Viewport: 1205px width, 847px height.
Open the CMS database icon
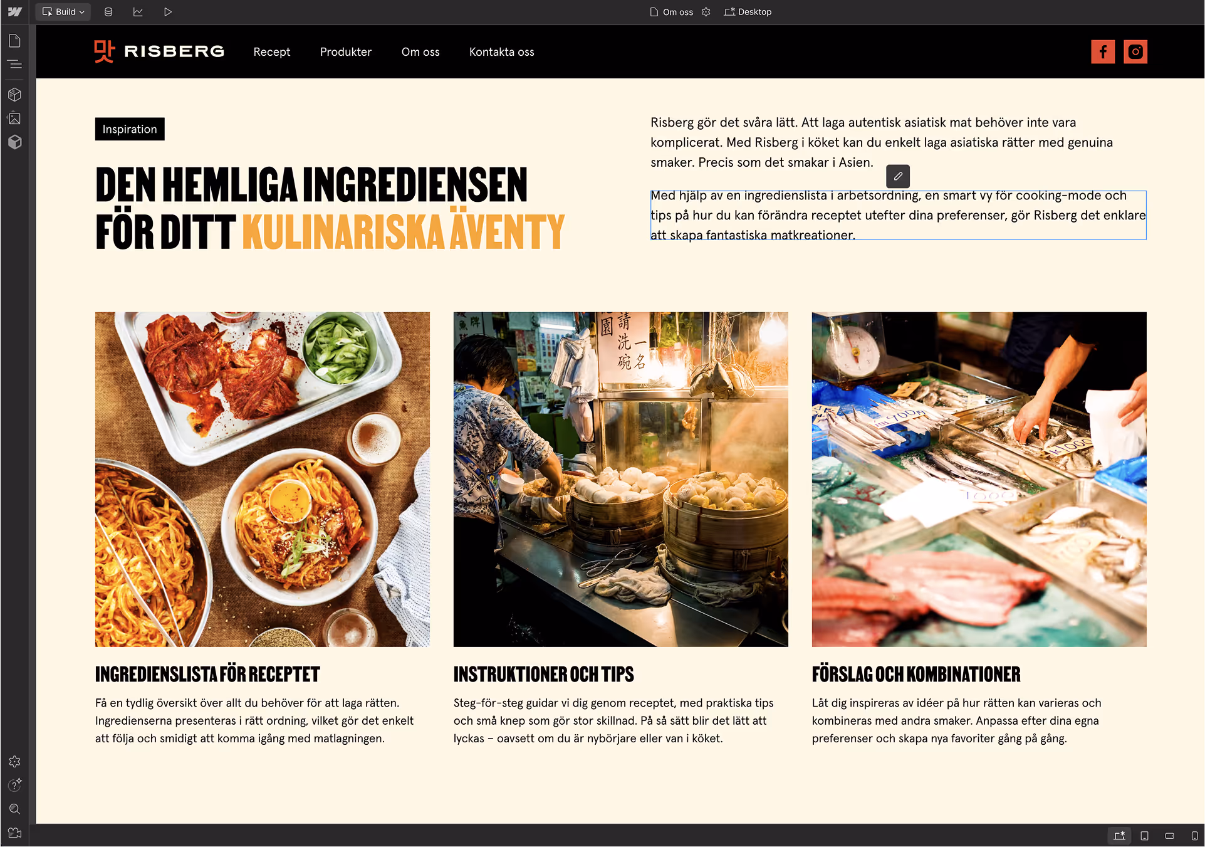pos(108,12)
